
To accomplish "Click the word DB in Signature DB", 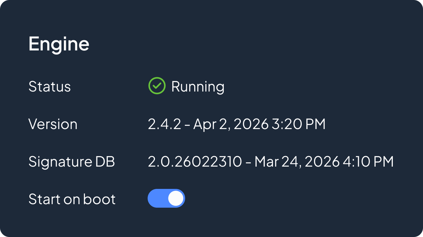I will [105, 162].
